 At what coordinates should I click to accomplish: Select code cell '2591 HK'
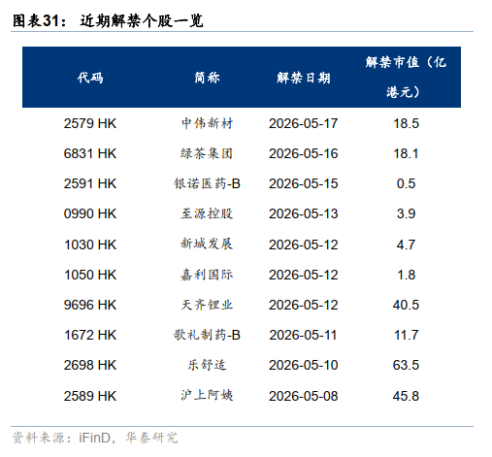(90, 183)
